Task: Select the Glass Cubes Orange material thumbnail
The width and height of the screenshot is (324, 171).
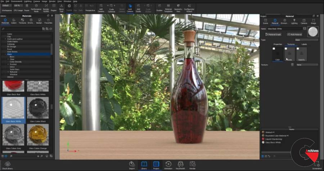Action: 38,134
